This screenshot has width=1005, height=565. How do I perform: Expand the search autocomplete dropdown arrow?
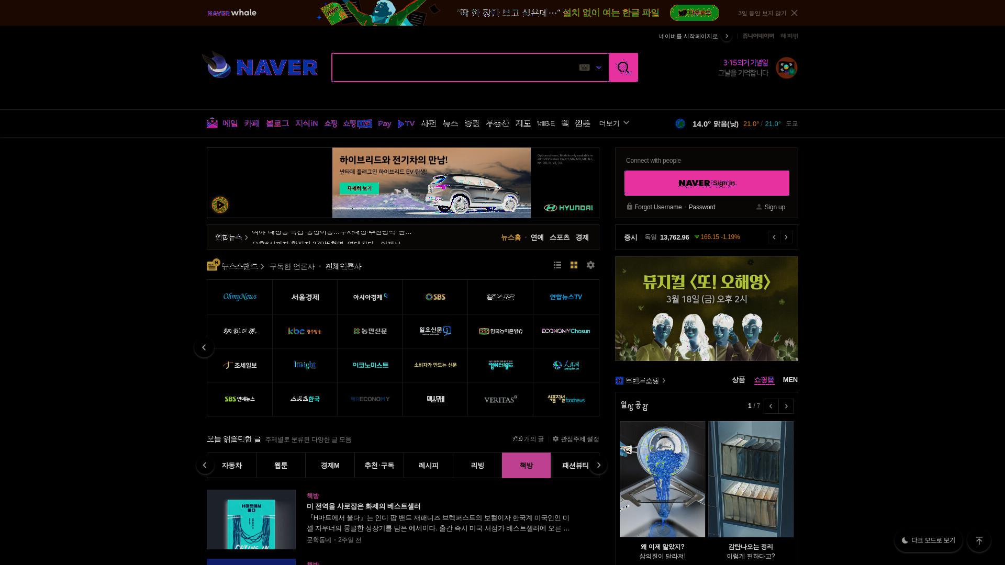tap(599, 67)
